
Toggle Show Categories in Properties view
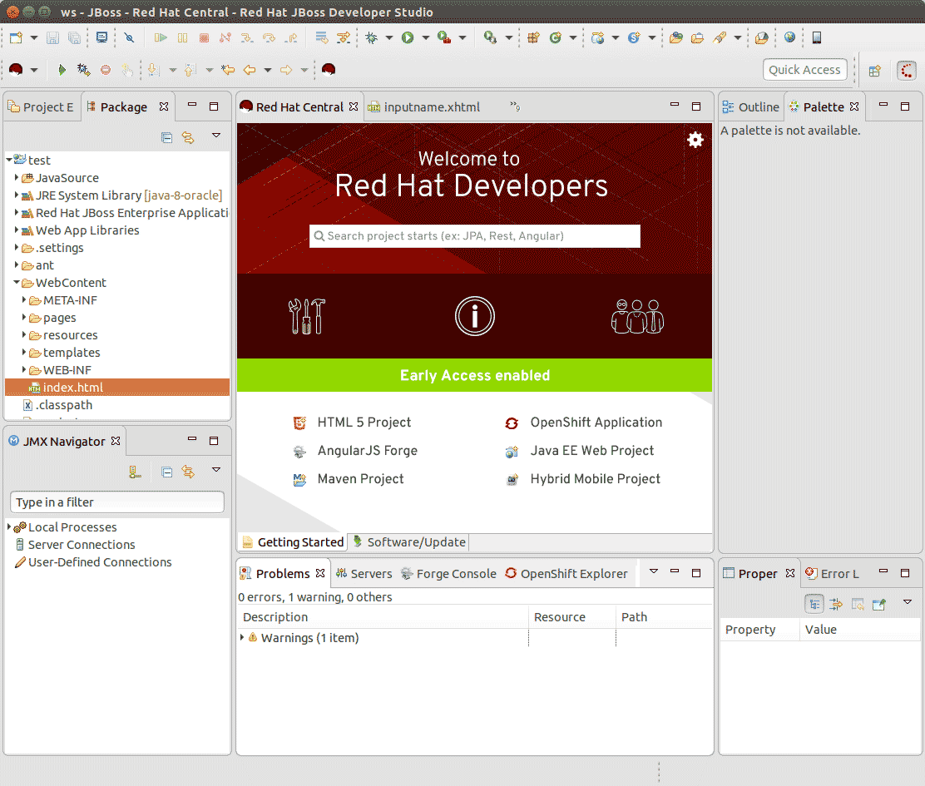click(814, 603)
